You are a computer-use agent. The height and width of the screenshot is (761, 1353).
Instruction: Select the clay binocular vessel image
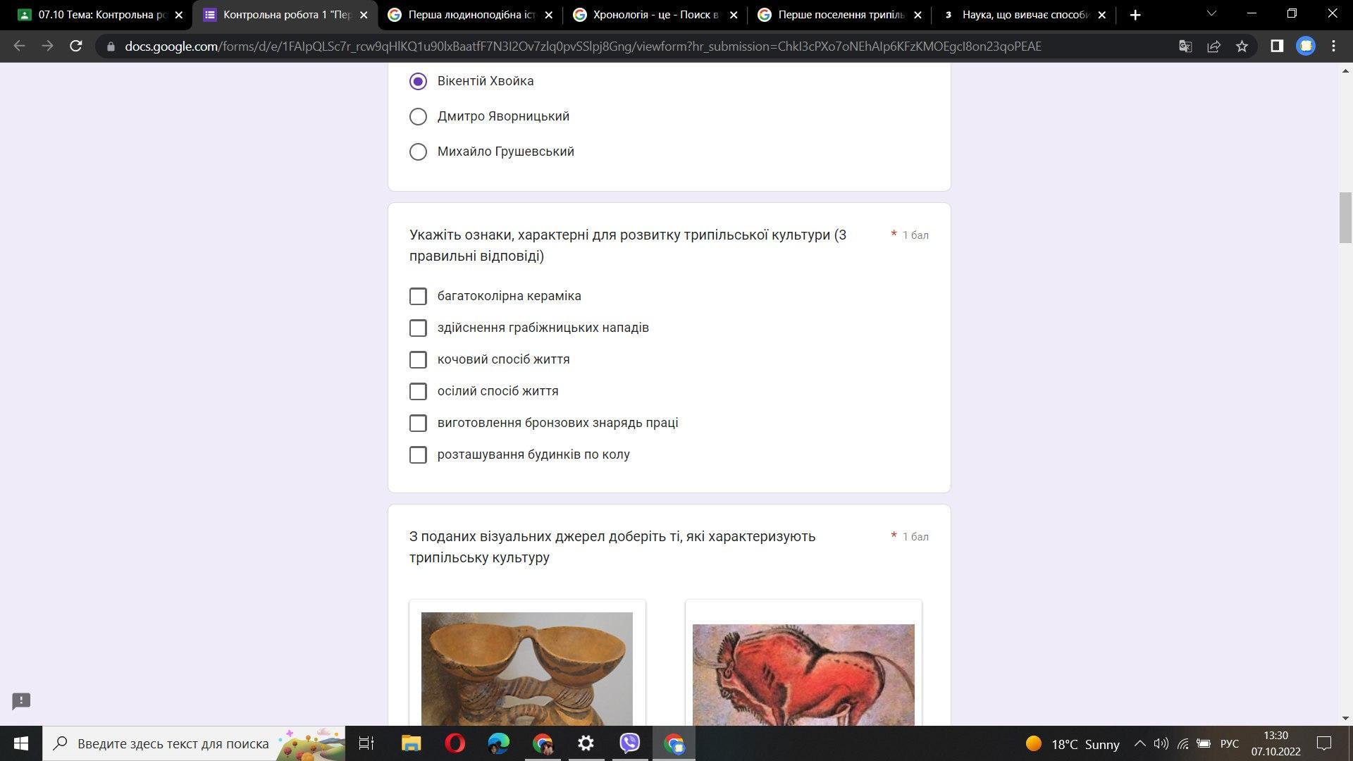(526, 668)
